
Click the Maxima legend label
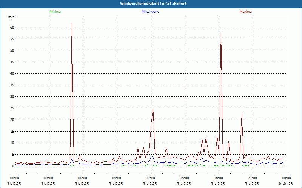pos(246,12)
